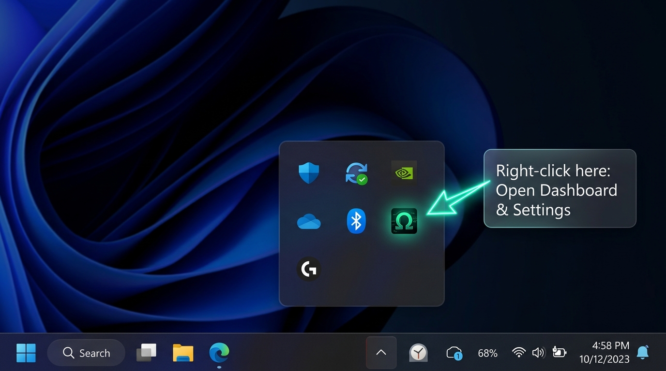Collapse the hidden icons tray chevron
Viewport: 666px width, 371px height.
tap(381, 353)
